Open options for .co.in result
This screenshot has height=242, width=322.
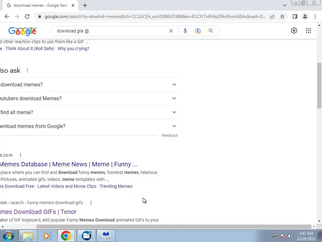[x=20, y=155]
